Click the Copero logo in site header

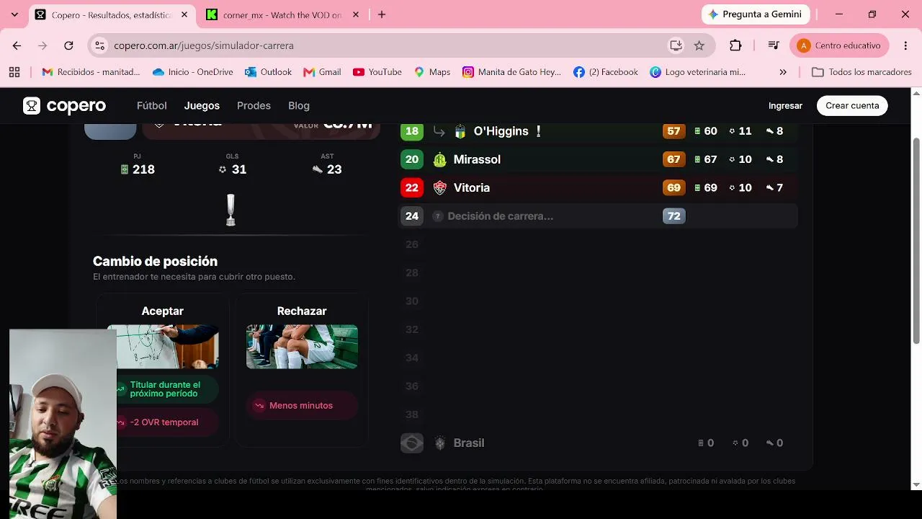(x=64, y=106)
